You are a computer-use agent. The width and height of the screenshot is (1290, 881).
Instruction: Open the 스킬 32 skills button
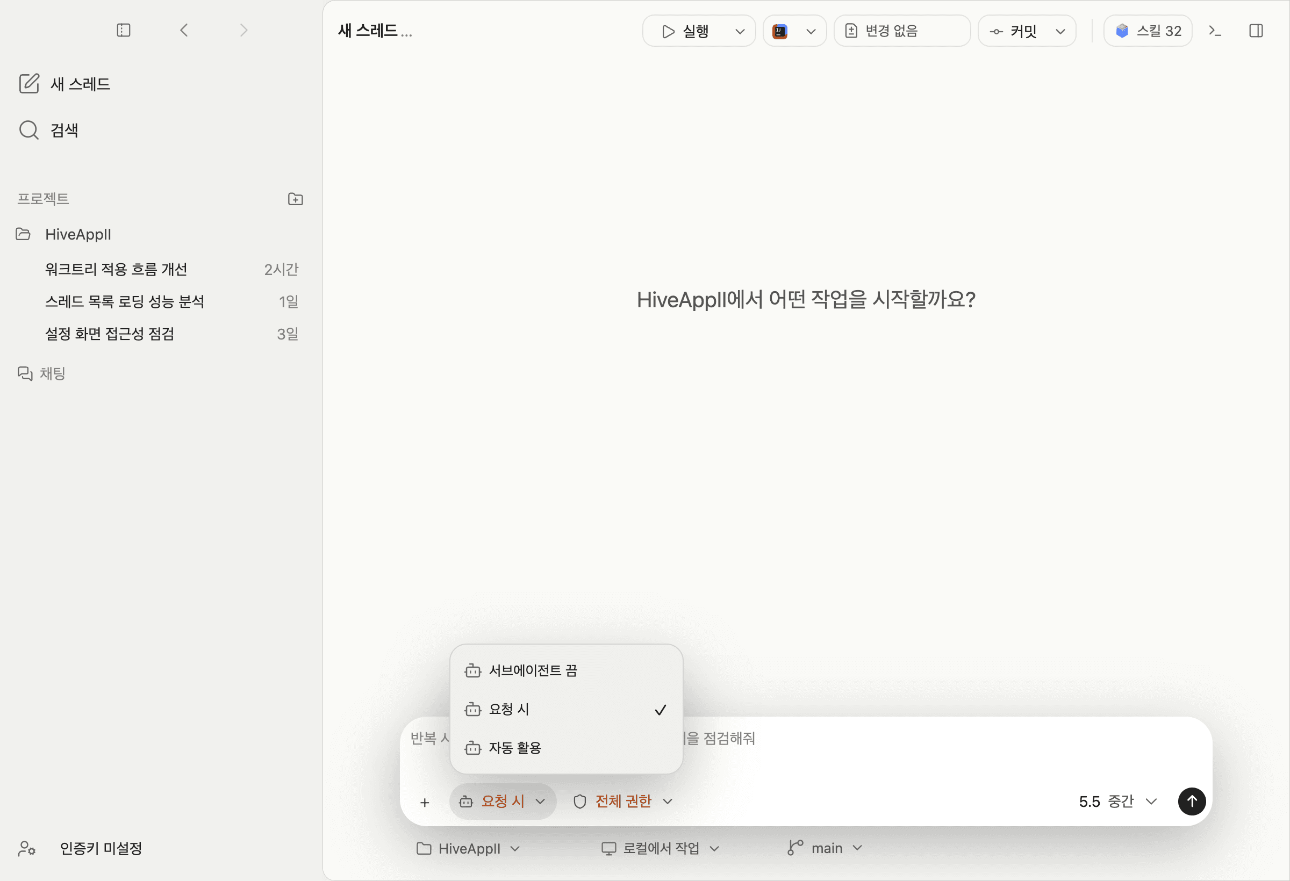click(1148, 31)
